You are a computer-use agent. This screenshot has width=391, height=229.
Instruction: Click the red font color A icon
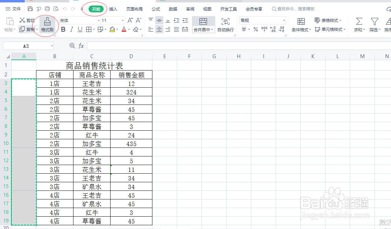(124, 30)
